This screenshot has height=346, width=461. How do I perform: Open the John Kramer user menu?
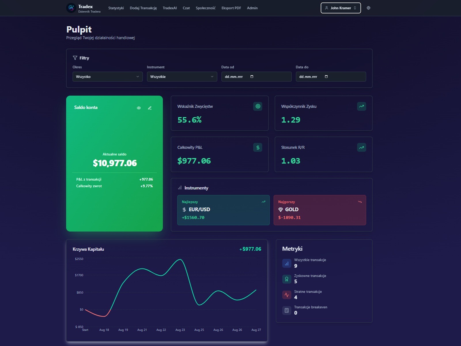point(341,8)
